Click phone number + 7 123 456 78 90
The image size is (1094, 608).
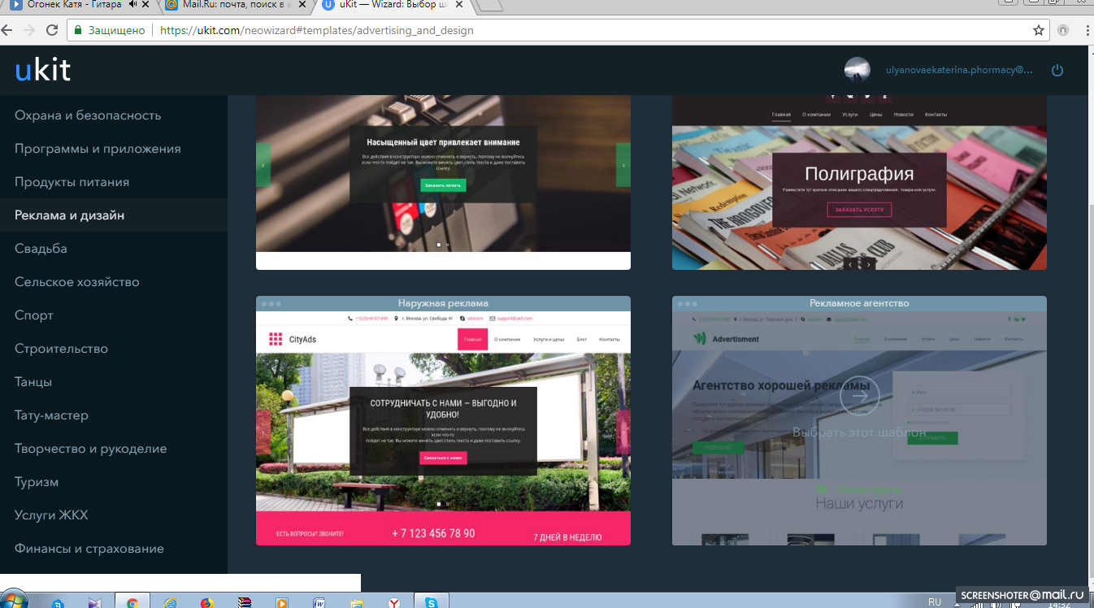pos(433,534)
